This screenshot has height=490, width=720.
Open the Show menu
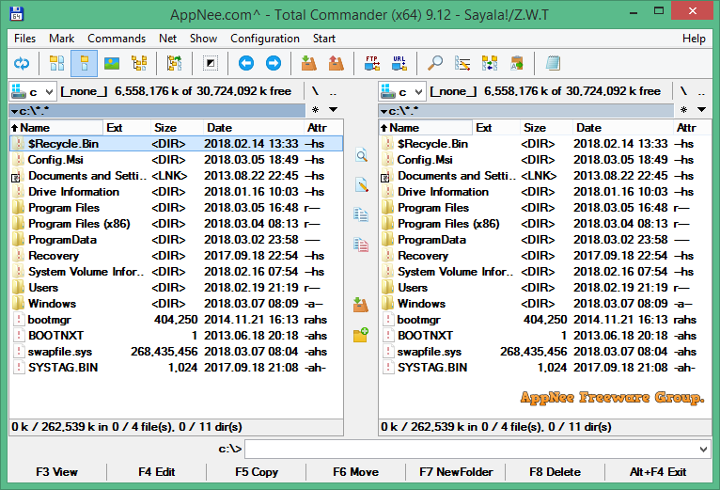pyautogui.click(x=203, y=39)
